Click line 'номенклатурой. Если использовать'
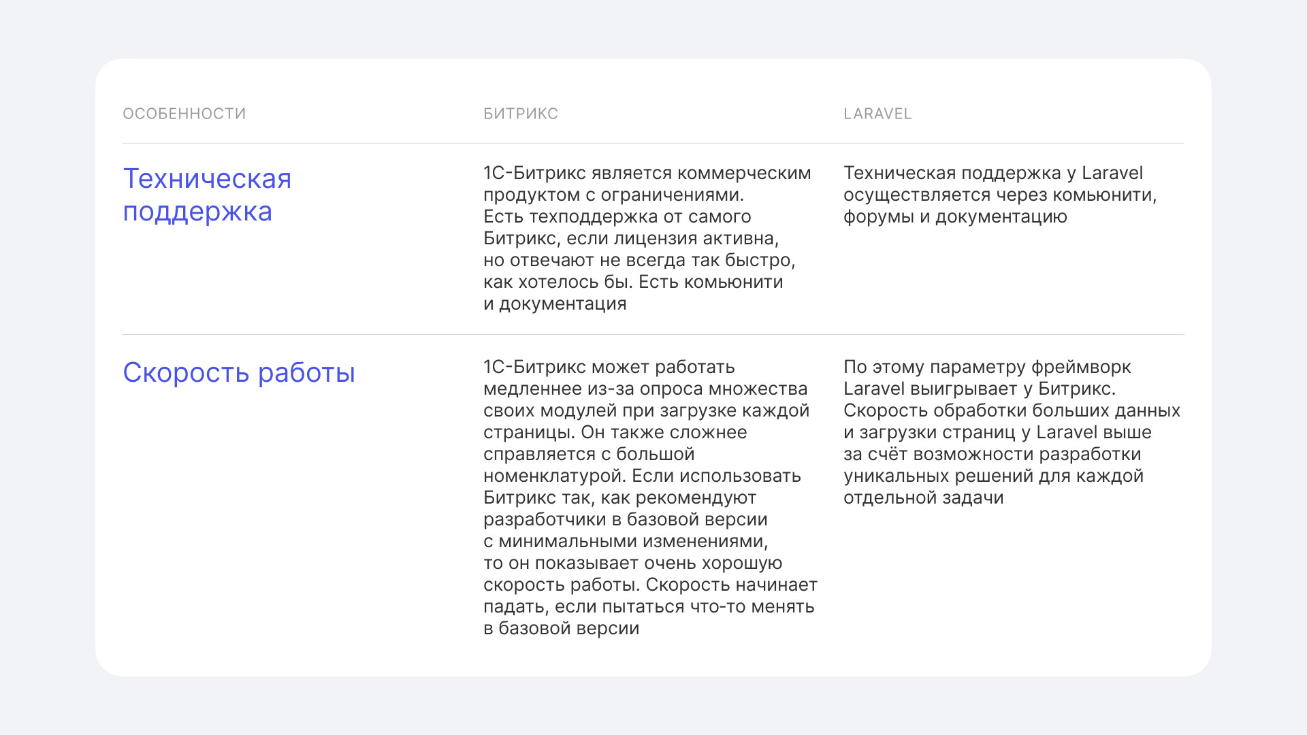1307x735 pixels. coord(641,476)
